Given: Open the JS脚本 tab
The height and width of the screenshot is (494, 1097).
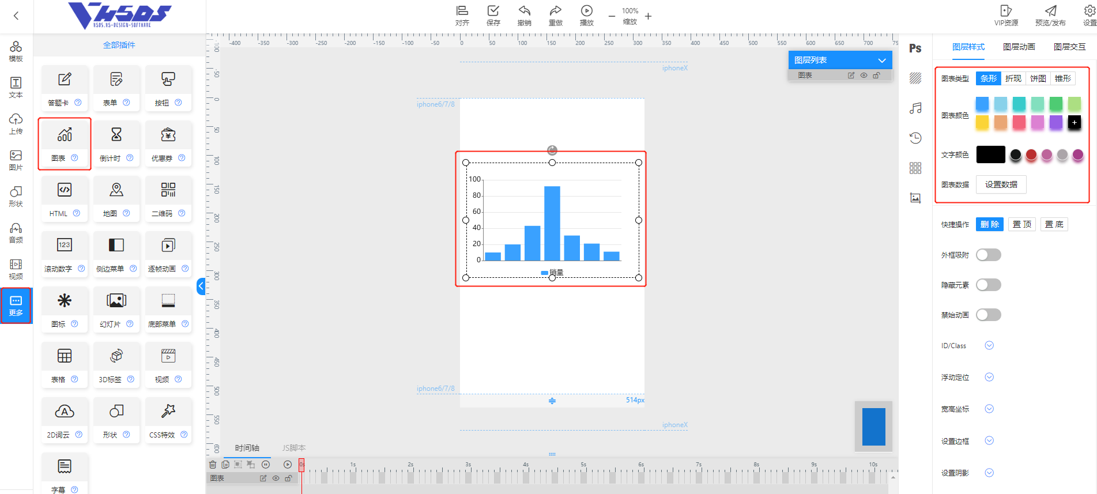Looking at the screenshot, I should coord(294,448).
